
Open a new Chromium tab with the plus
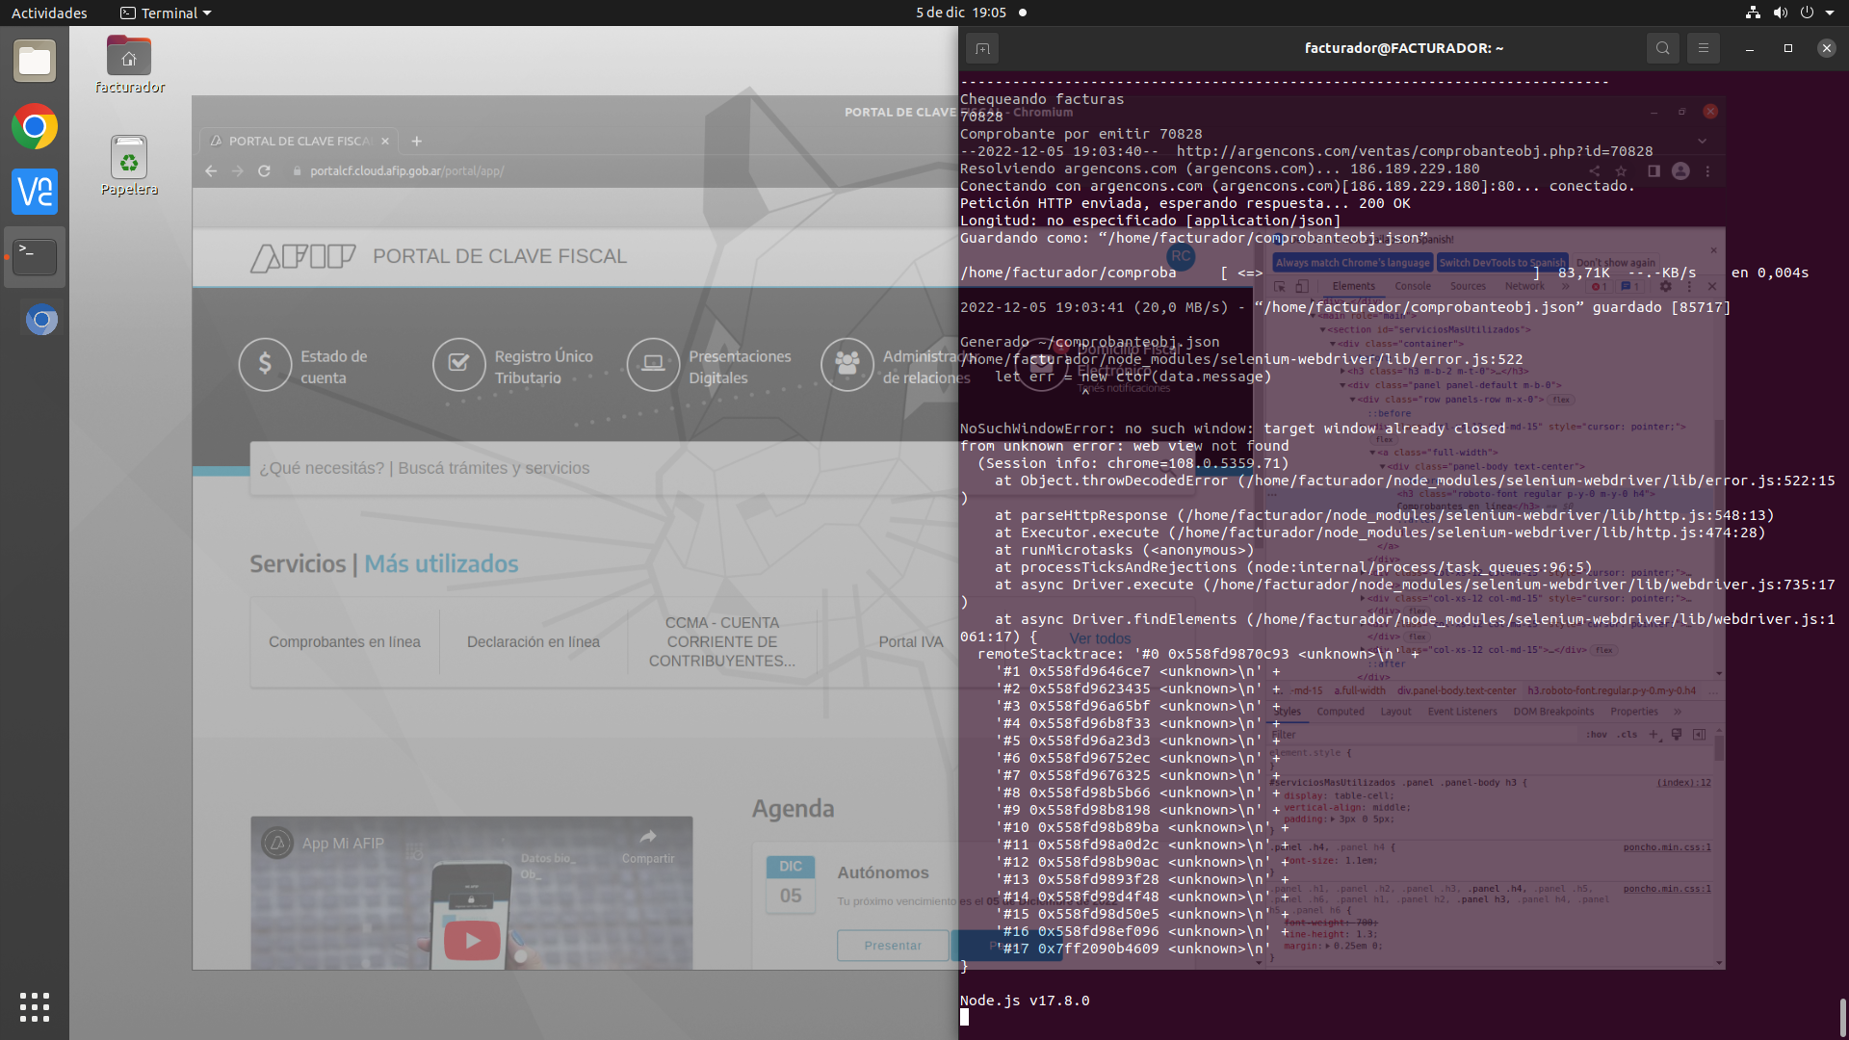417,141
